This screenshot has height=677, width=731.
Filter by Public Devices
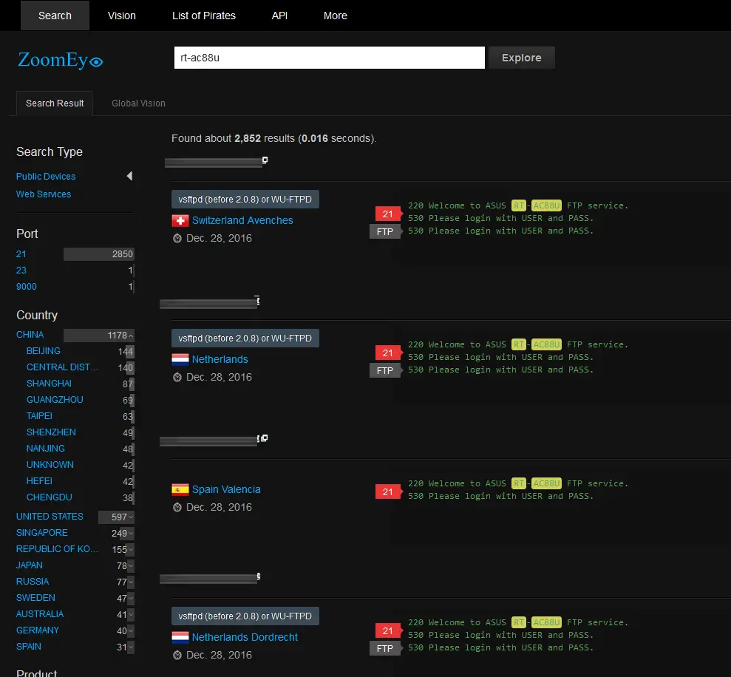[x=46, y=176]
